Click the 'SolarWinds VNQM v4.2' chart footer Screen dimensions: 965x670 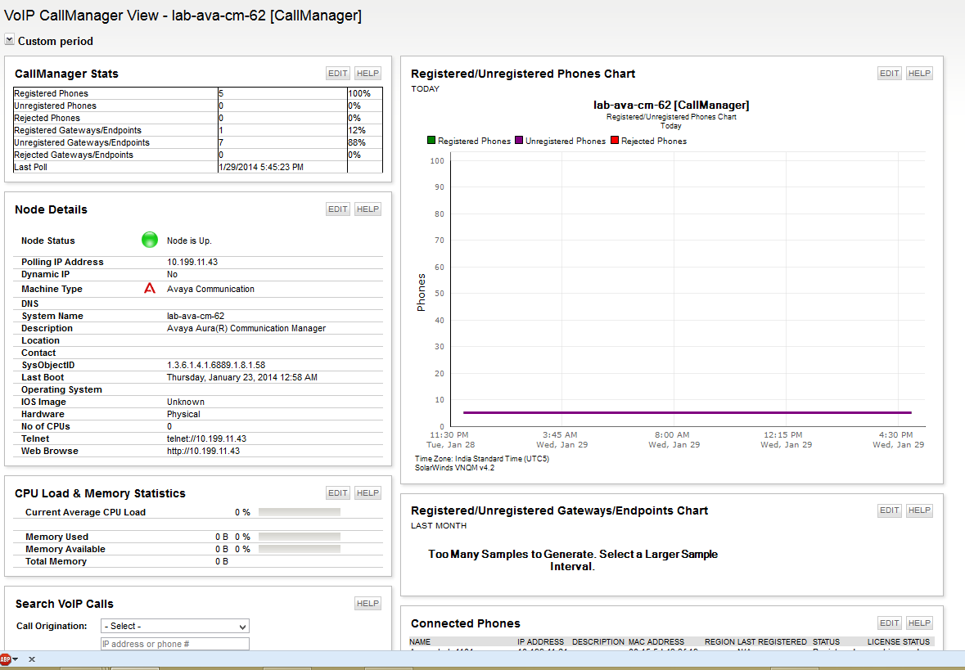(454, 468)
